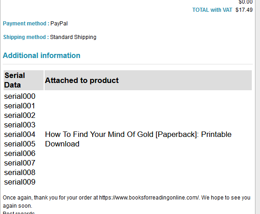Select the serial005 entry

pyautogui.click(x=20, y=144)
